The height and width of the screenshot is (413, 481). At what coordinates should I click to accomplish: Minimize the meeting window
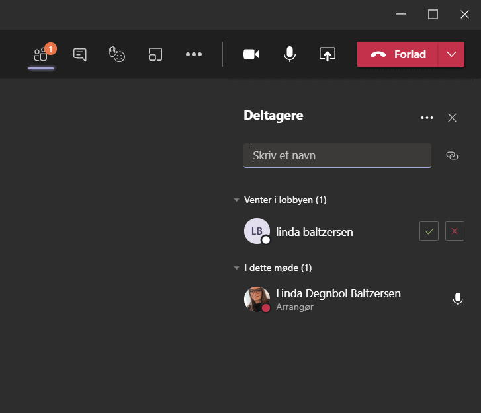[x=401, y=14]
